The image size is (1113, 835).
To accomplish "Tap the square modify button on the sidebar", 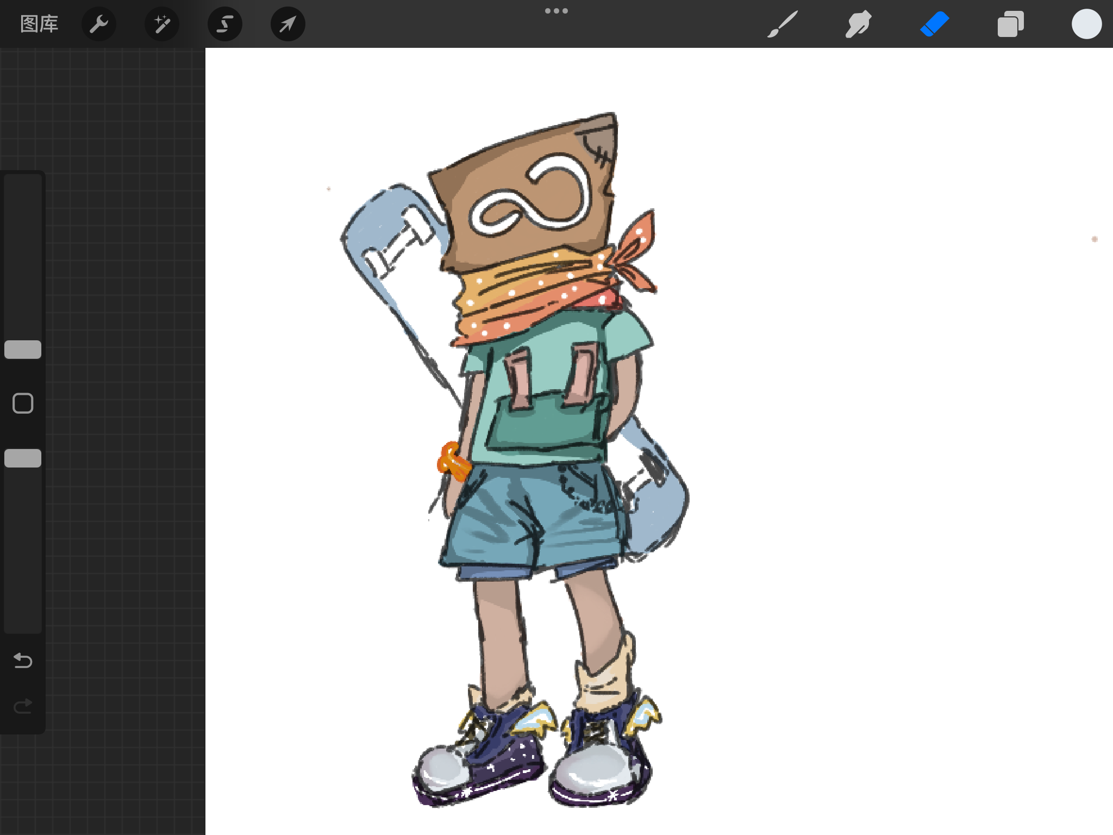I will coord(23,403).
